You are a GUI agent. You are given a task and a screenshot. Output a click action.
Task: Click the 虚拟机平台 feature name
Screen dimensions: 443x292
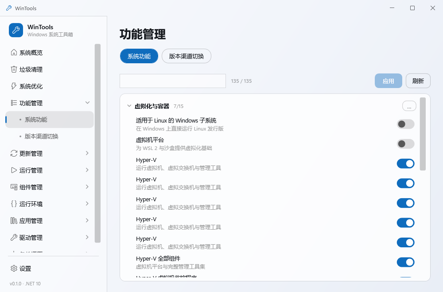[x=150, y=140]
